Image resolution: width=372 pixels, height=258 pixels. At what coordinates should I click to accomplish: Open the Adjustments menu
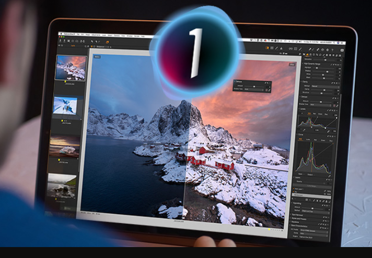pyautogui.click(x=96, y=35)
